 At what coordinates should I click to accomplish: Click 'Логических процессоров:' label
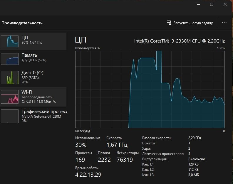163,154
